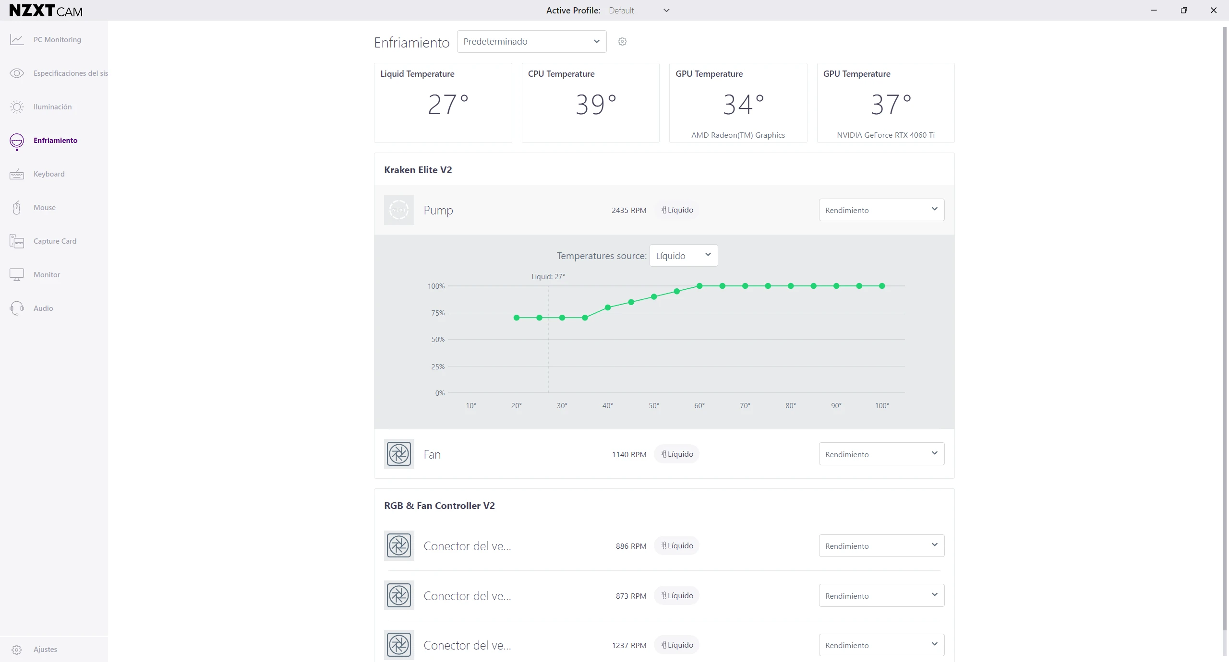Click the CPU Temperature 39° card
This screenshot has width=1229, height=662.
(x=590, y=103)
